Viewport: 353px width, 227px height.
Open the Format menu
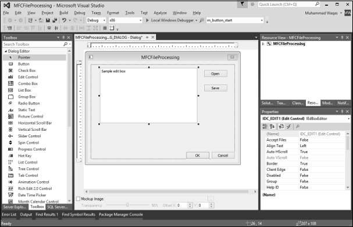pos(113,13)
